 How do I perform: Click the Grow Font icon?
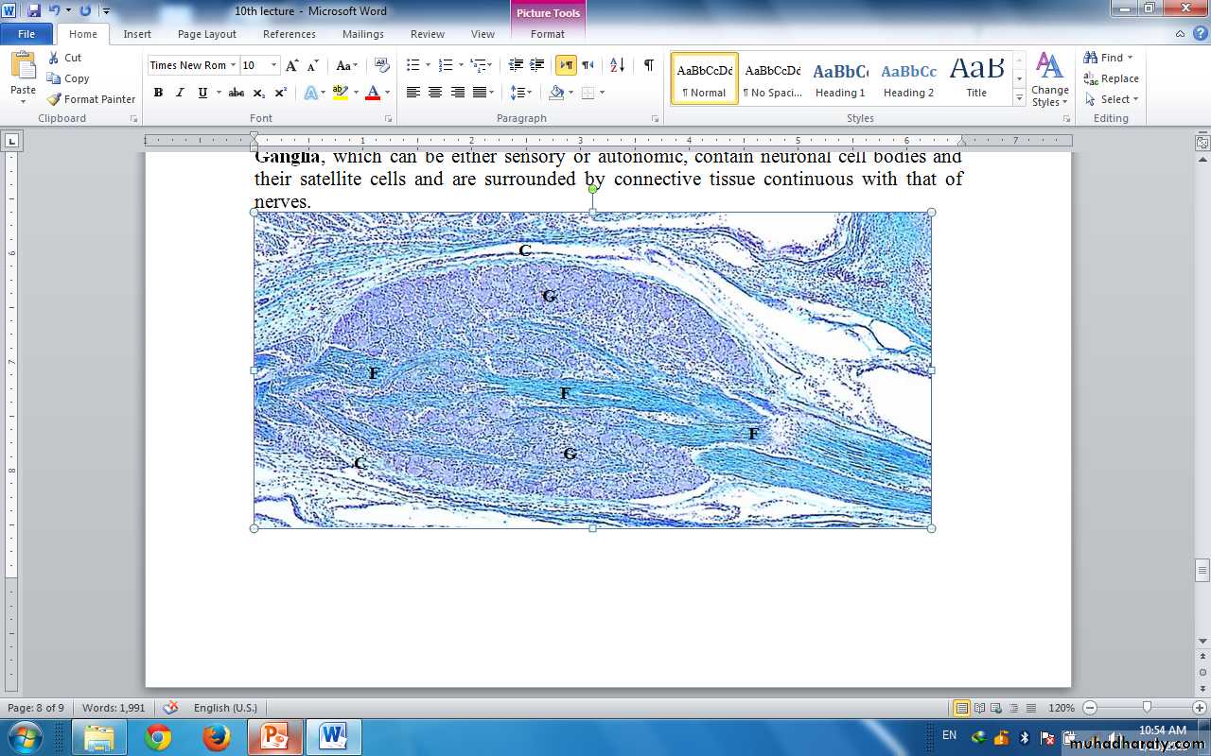pos(292,65)
